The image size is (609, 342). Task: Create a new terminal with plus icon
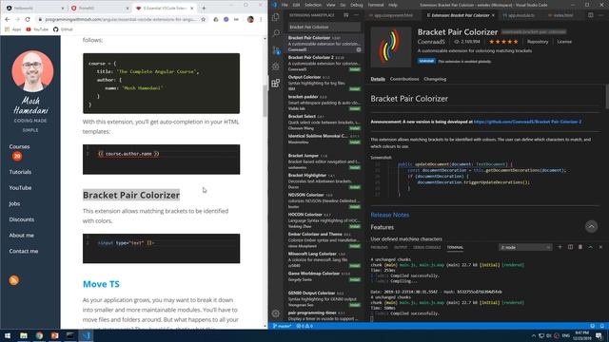click(x=560, y=247)
